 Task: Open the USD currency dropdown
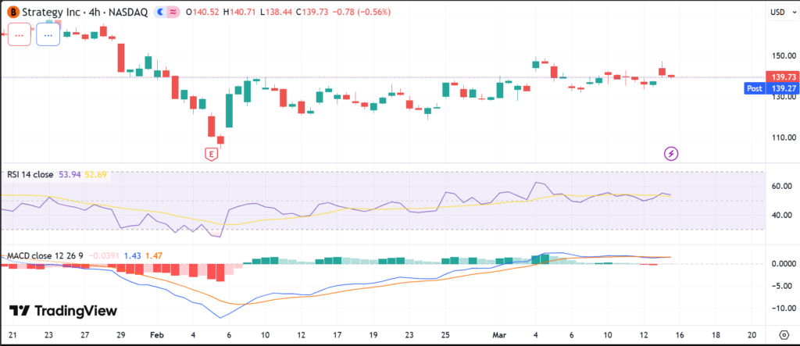tap(778, 12)
